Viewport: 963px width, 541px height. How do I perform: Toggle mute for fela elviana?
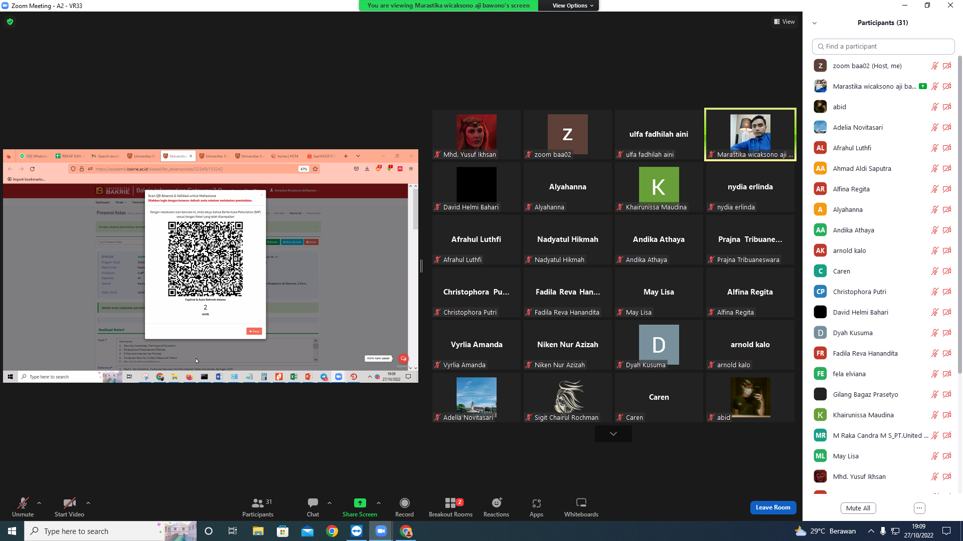(935, 374)
